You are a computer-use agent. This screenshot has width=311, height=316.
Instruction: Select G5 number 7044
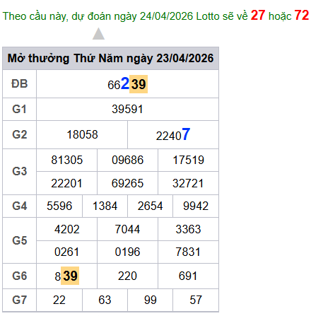pos(127,229)
